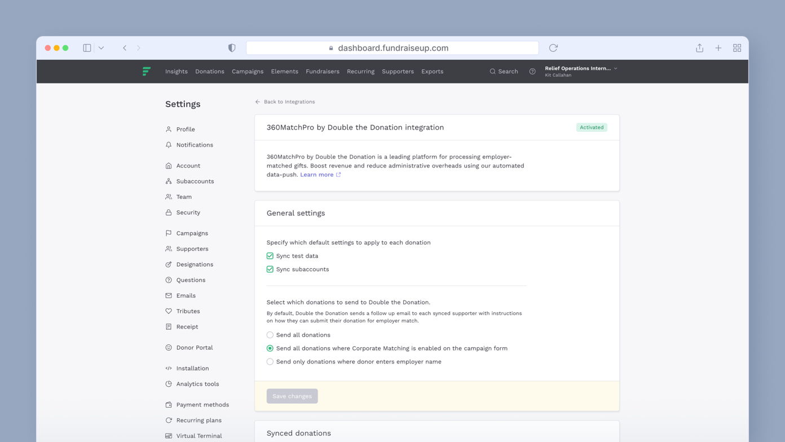
Task: Click the Notifications bell icon in sidebar
Action: click(168, 145)
